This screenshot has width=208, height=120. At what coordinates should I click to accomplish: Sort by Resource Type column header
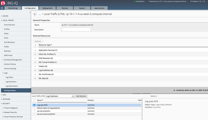45,45
